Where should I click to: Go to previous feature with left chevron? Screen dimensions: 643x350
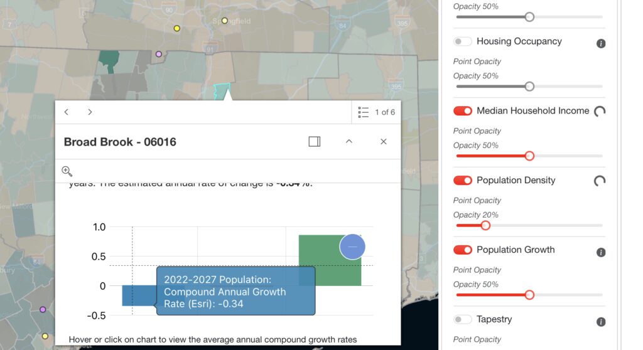(x=67, y=112)
